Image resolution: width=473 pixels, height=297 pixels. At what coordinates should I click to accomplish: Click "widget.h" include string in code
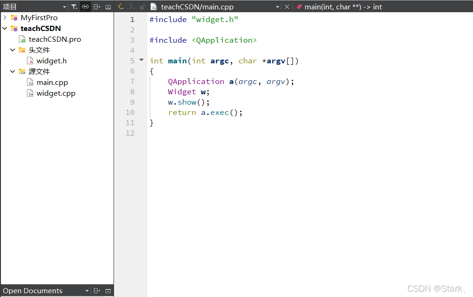(215, 20)
